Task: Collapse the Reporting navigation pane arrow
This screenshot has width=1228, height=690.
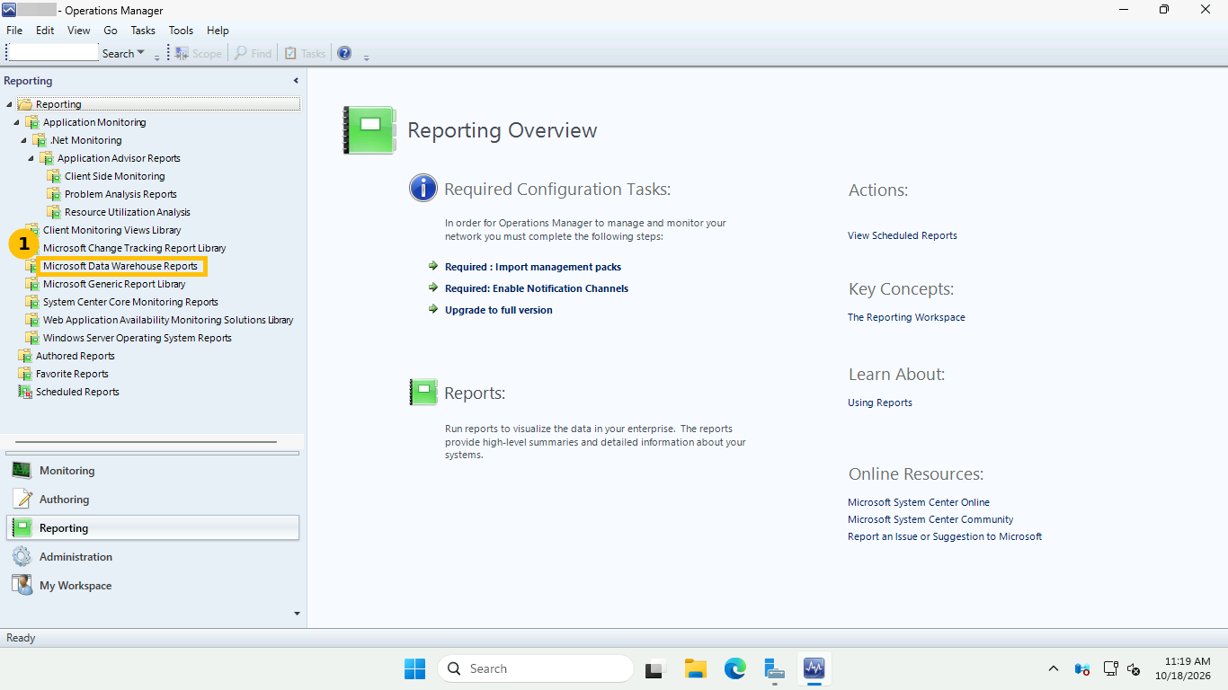Action: [296, 81]
